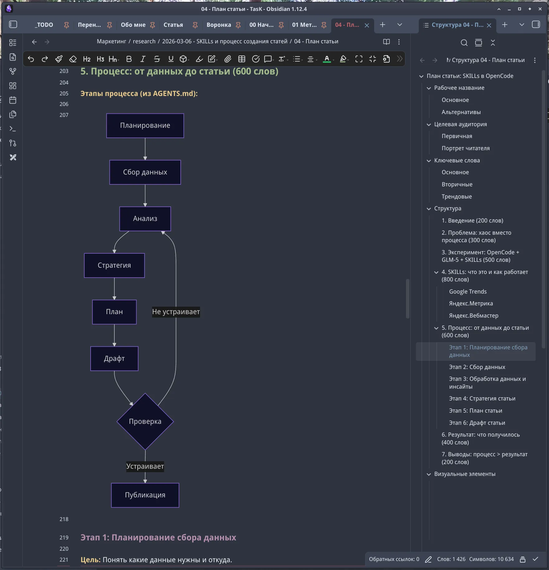This screenshot has width=549, height=570.
Task: Toggle the right sidebar panel
Action: coord(536,25)
